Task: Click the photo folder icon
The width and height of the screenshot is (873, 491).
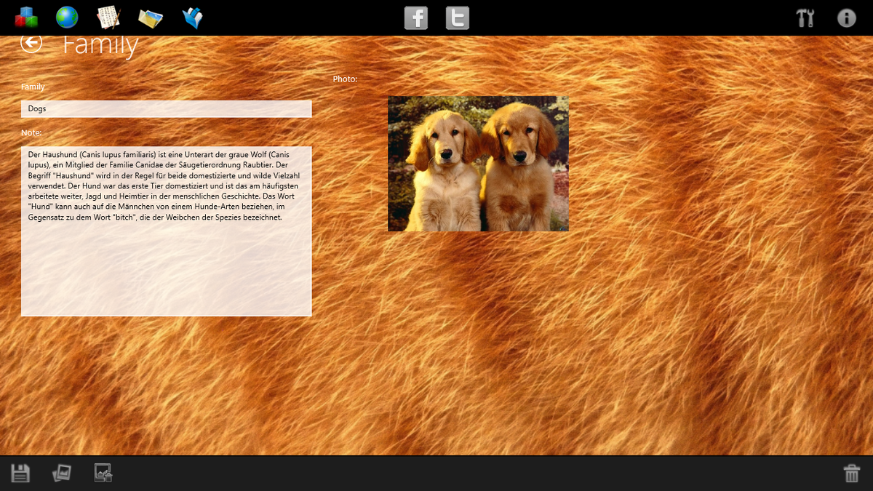Action: [x=151, y=18]
